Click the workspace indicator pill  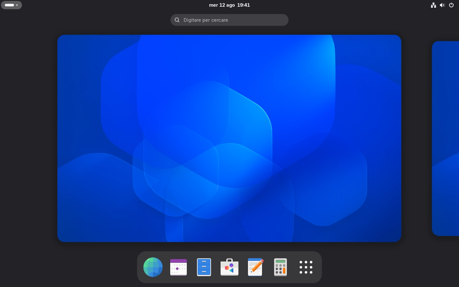(x=11, y=5)
